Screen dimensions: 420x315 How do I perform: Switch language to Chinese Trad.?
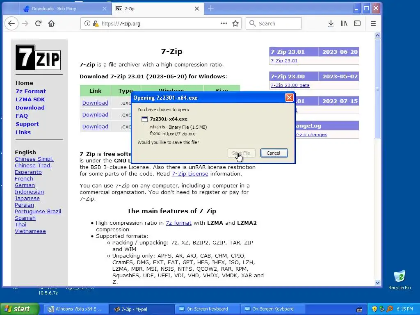coord(33,166)
